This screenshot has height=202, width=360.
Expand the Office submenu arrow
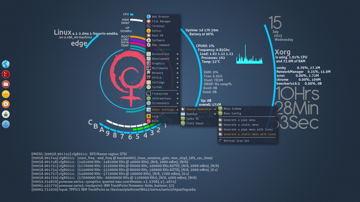pos(178,78)
